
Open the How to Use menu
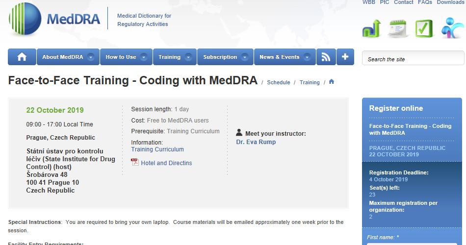point(126,57)
